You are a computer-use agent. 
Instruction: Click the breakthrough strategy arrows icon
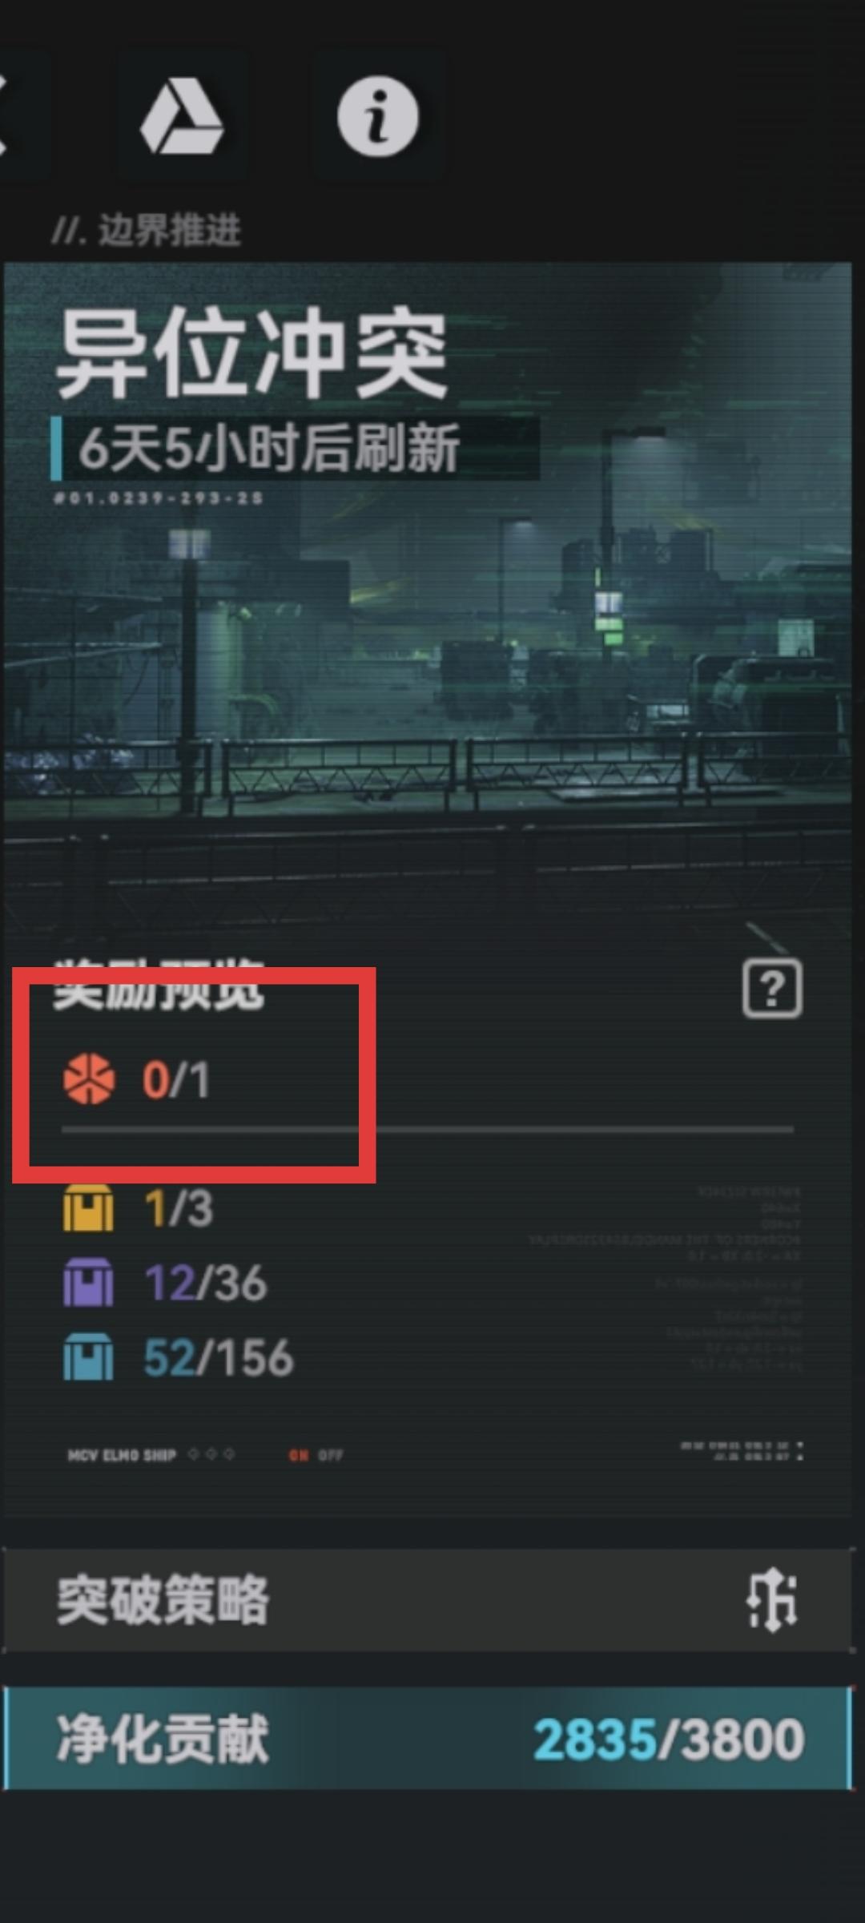(x=772, y=1600)
